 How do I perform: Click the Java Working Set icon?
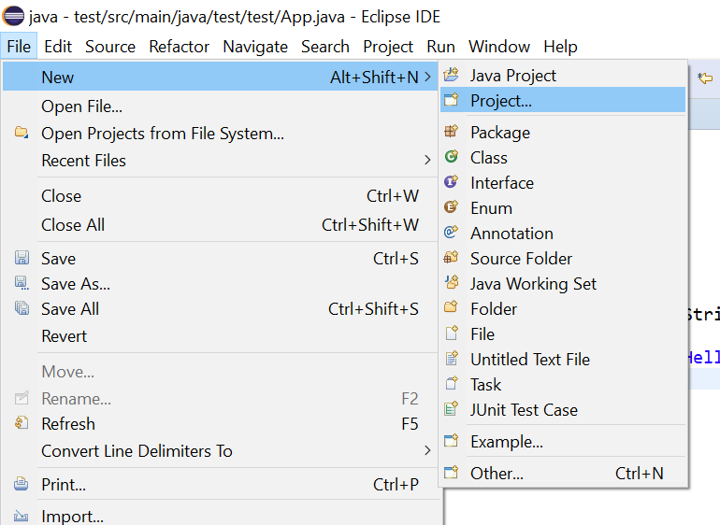coord(452,283)
